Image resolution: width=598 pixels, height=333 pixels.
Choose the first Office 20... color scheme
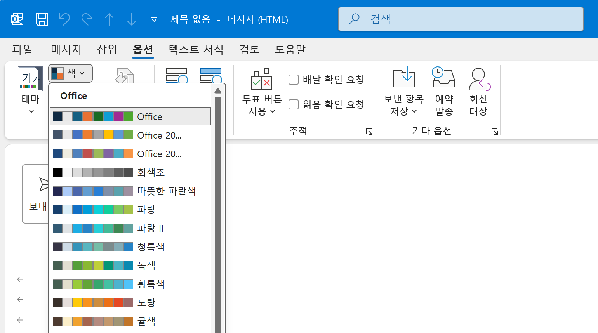click(130, 135)
